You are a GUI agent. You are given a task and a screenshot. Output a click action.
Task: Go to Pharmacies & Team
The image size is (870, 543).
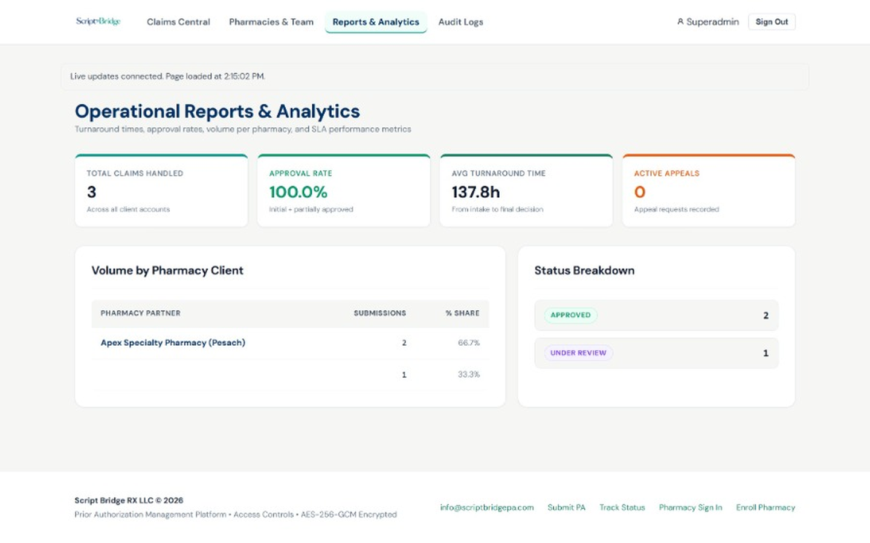click(271, 22)
